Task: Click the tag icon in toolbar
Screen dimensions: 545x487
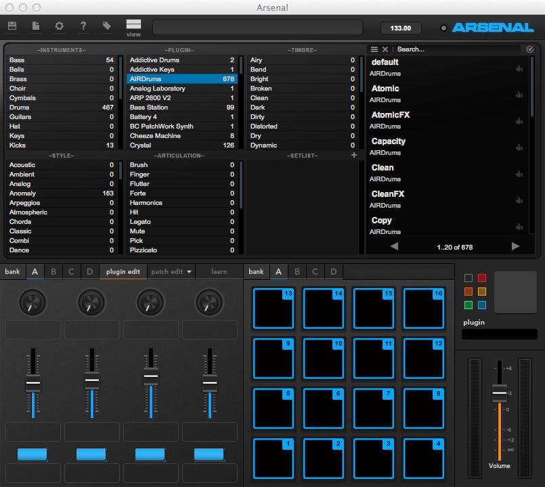Action: [x=107, y=26]
